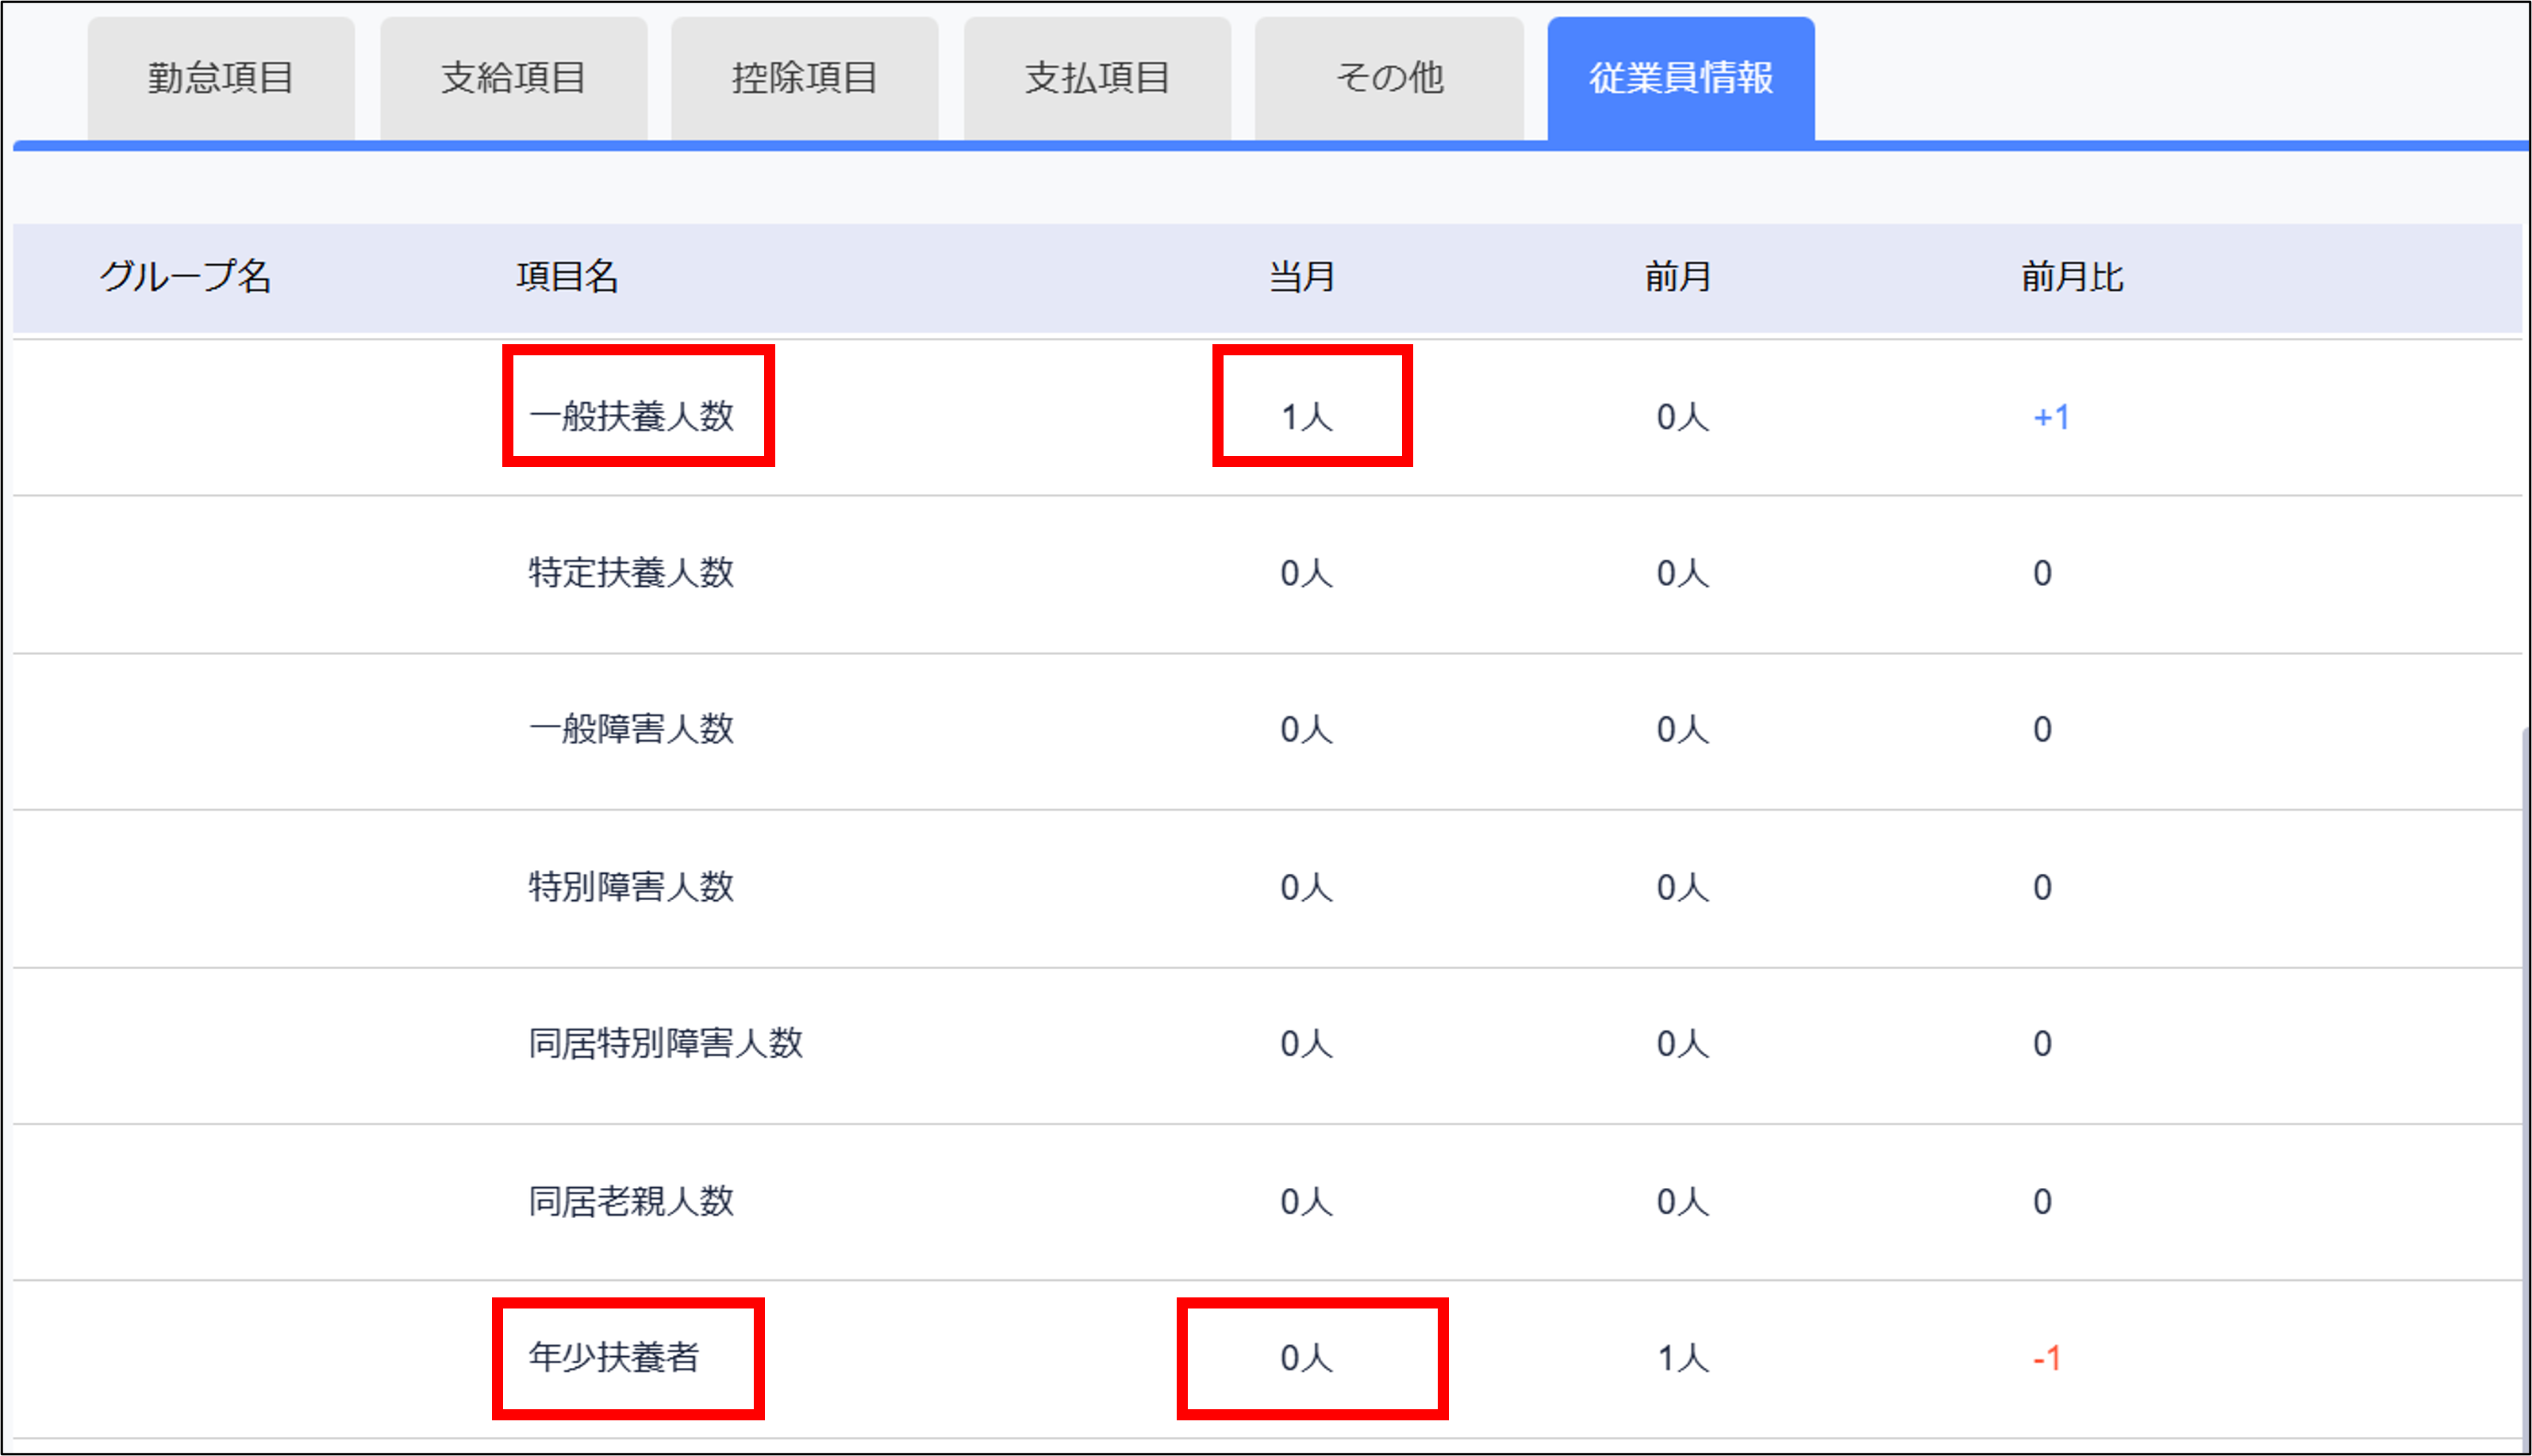This screenshot has height=1456, width=2532.
Task: Click the 前月比 column header
Action: point(2072,276)
